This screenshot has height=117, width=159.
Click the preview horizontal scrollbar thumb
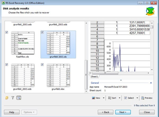(x=105, y=73)
